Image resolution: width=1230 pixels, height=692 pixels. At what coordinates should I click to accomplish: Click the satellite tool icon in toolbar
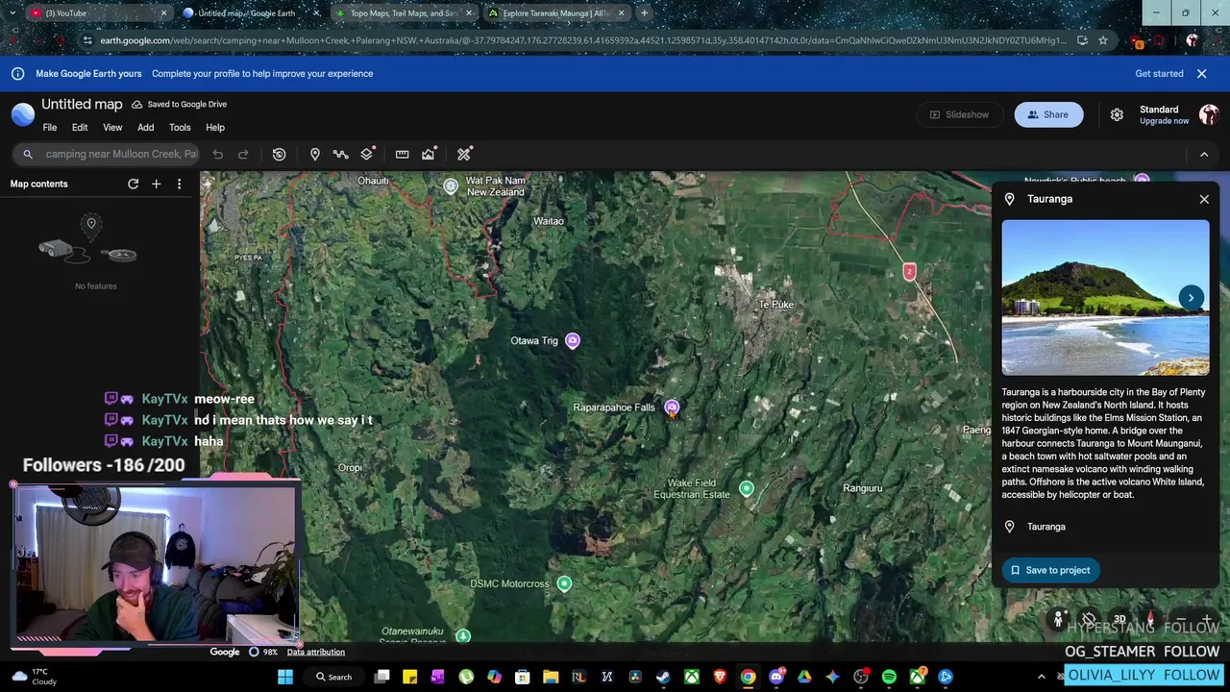point(464,154)
